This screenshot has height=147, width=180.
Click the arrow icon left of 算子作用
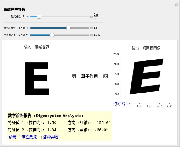coord(74,76)
